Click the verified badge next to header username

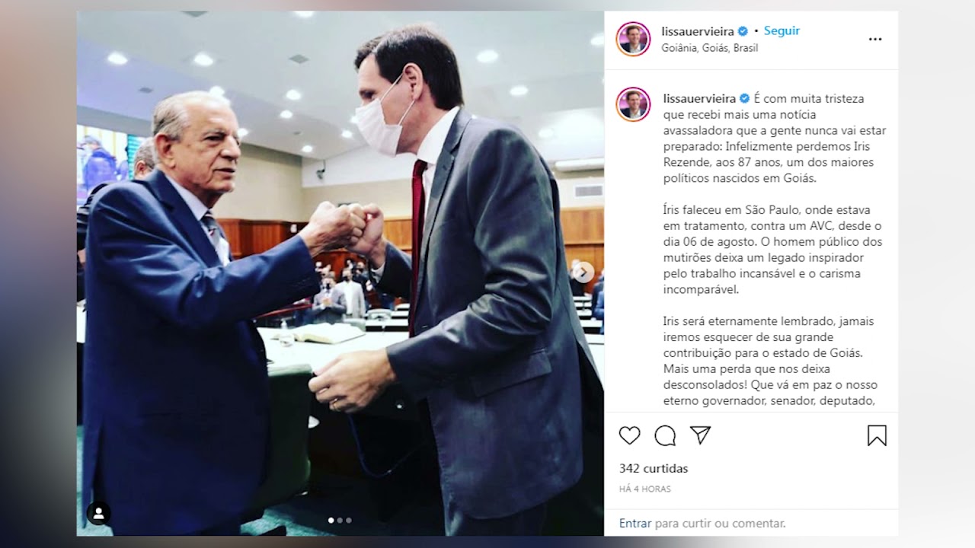coord(743,31)
